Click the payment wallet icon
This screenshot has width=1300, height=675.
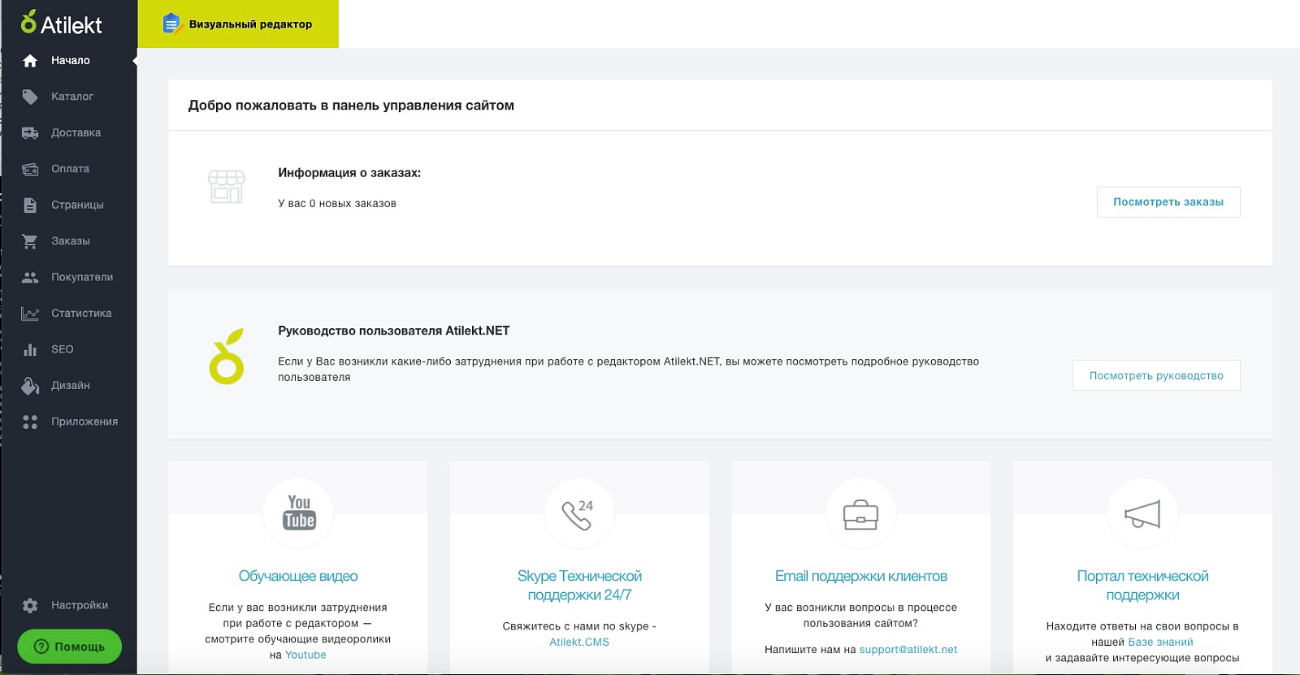coord(30,169)
